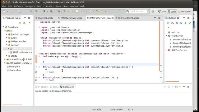This screenshot has height=112, width=199.
Task: Close the Console view tab
Action: click(73, 87)
